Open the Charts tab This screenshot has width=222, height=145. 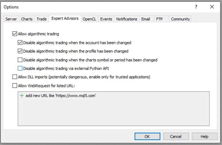point(27,19)
